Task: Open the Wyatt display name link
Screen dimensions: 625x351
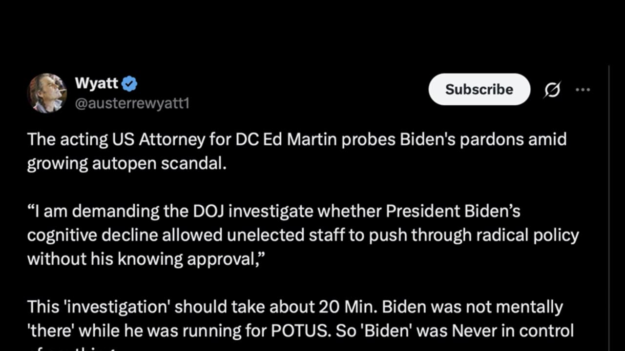Action: [x=97, y=83]
